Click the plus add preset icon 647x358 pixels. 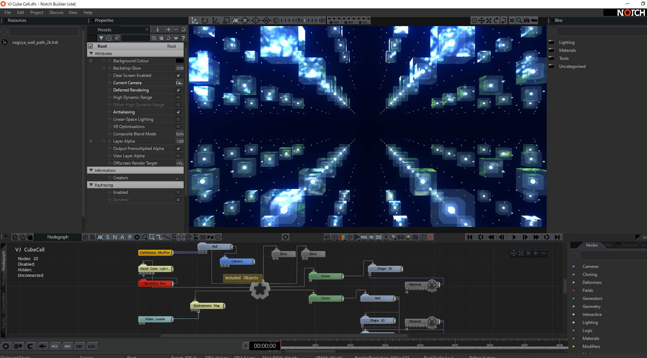pos(169,30)
